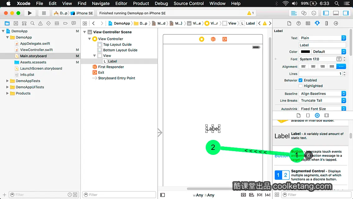This screenshot has height=199, width=353.
Task: Open the Find navigator search icon
Action: 32,23
